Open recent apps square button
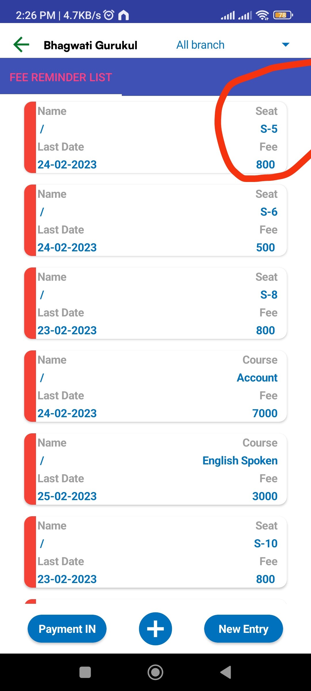Screen dimensions: 311x691 click(85, 673)
